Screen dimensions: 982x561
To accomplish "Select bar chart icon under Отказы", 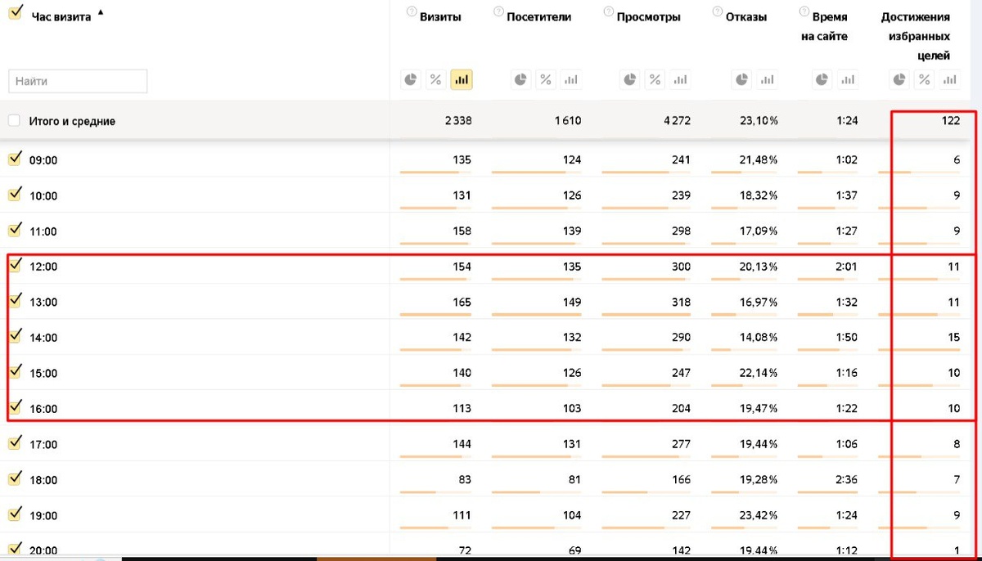I will pos(767,79).
